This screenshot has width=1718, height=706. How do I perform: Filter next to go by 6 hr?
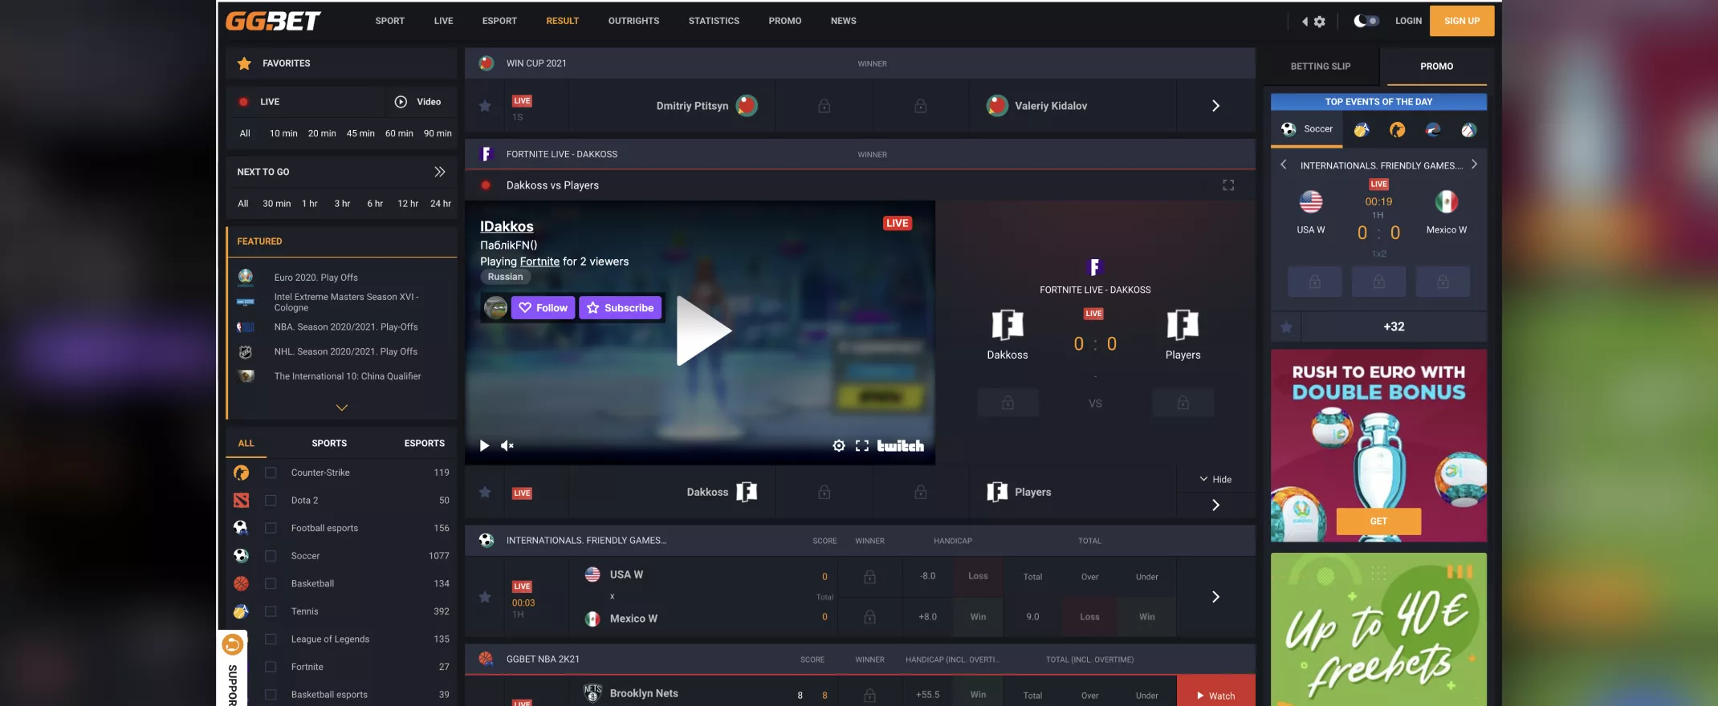(375, 204)
